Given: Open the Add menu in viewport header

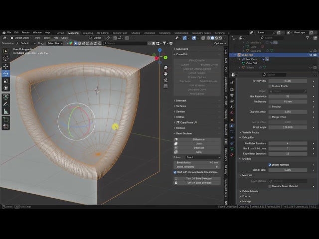Looking at the screenshot, I should [56, 38].
